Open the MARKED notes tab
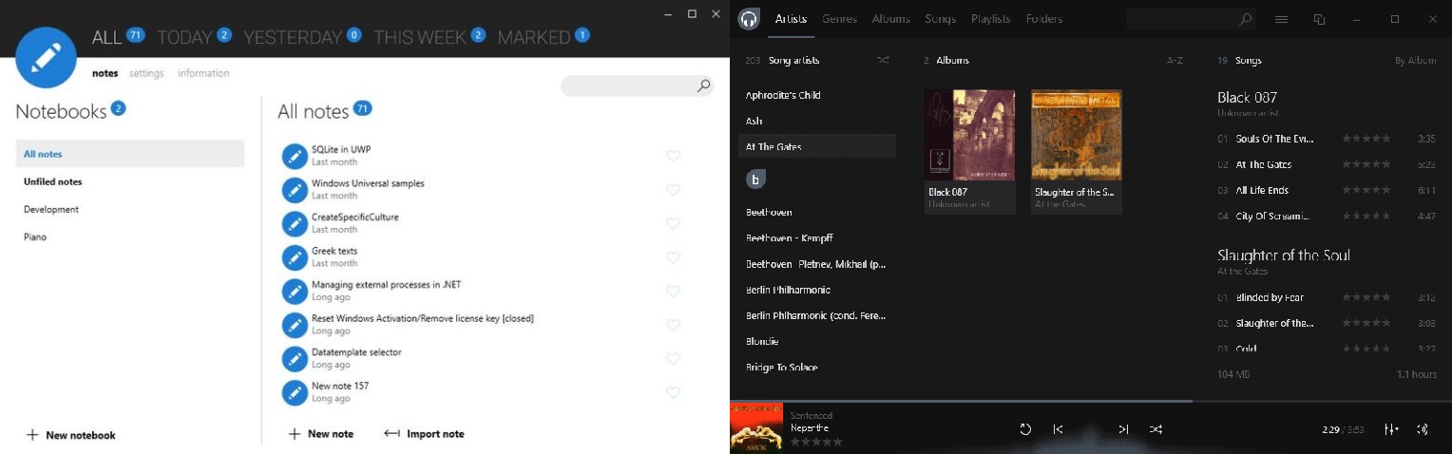This screenshot has height=454, width=1452. (x=534, y=37)
